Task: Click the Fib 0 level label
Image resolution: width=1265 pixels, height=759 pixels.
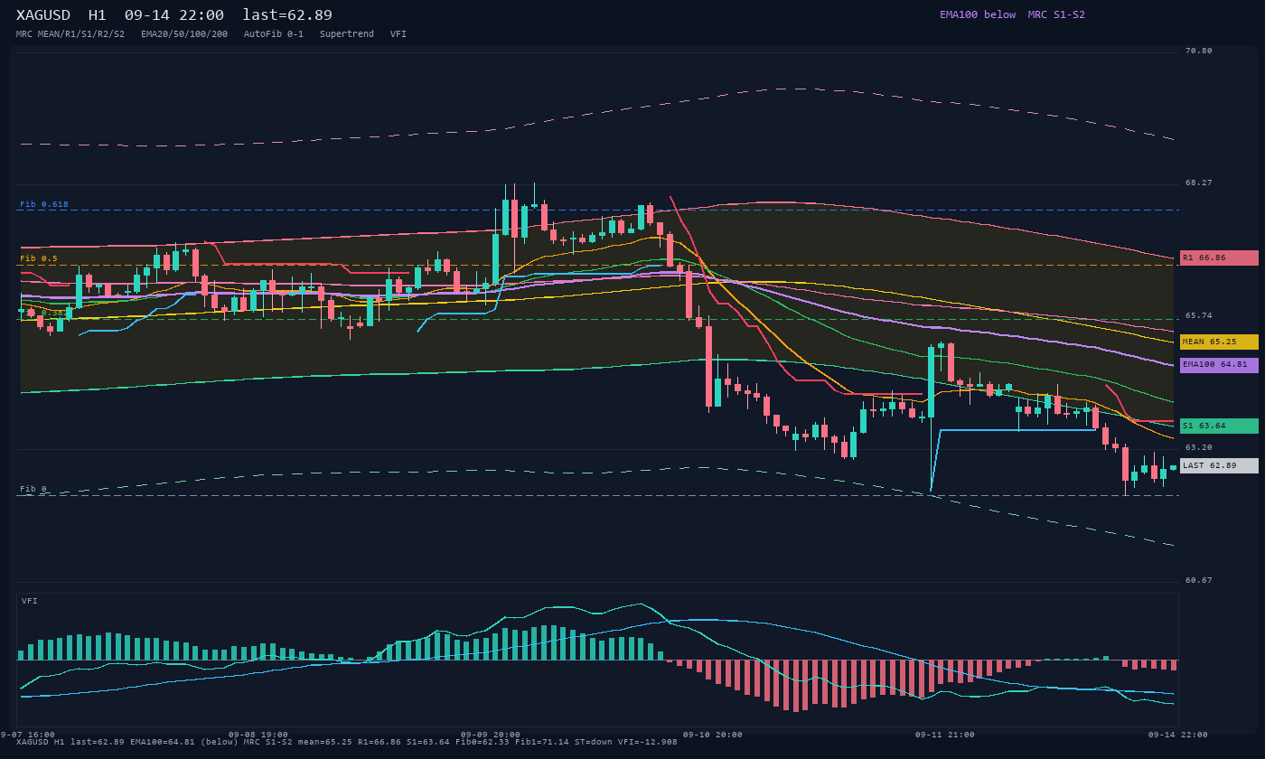Action: pyautogui.click(x=33, y=489)
